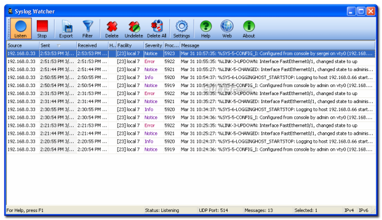Sort by the Facility column header
The height and width of the screenshot is (220, 382).
[x=130, y=45]
